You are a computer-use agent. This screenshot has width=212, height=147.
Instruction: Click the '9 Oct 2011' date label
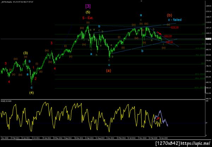[36, 138]
